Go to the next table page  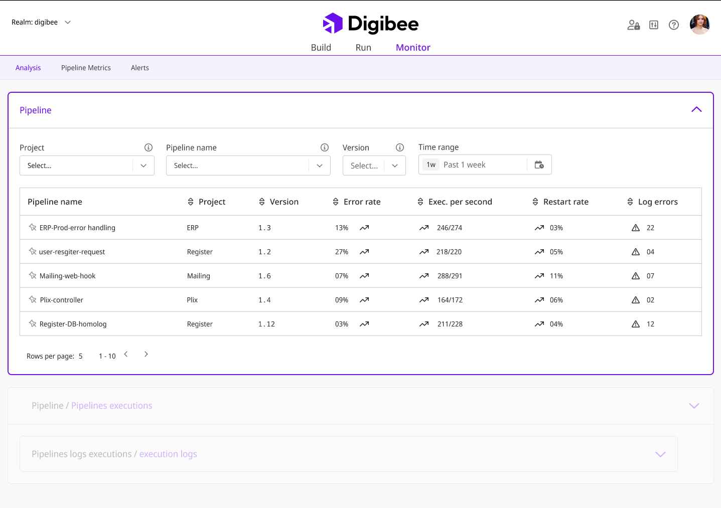coord(146,354)
